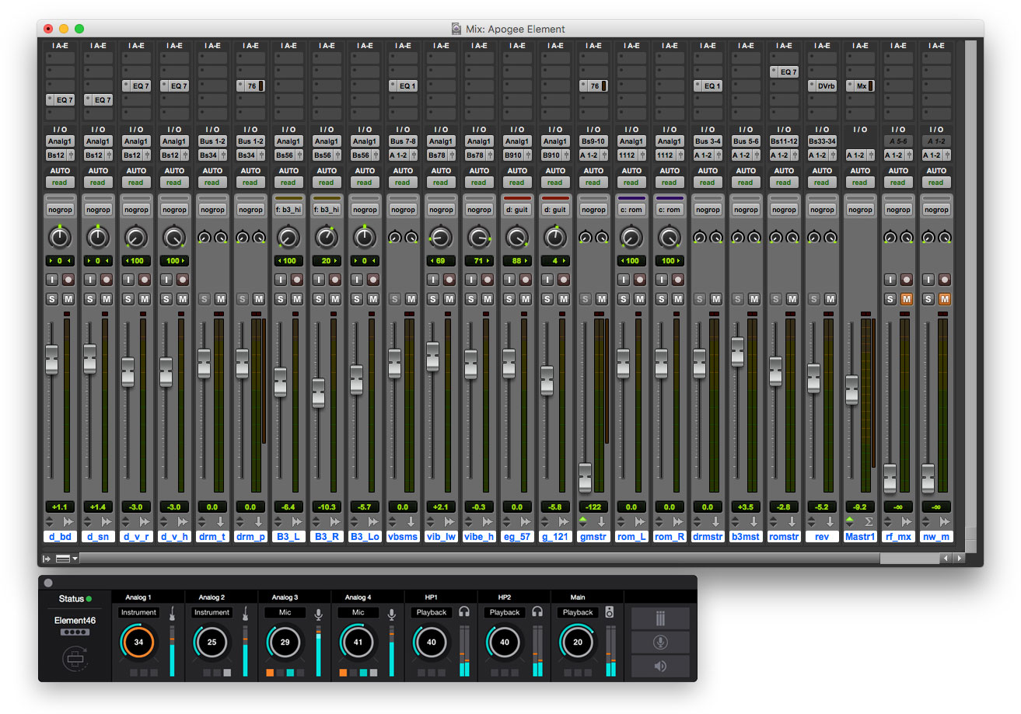The image size is (1021, 714).
Task: Select the d_bd track name
Action: (60, 536)
